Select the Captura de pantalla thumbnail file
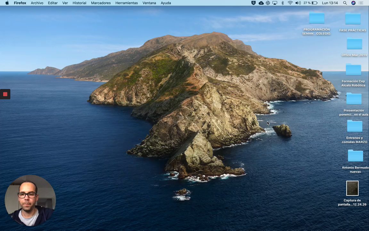The width and height of the screenshot is (369, 231). 352,188
